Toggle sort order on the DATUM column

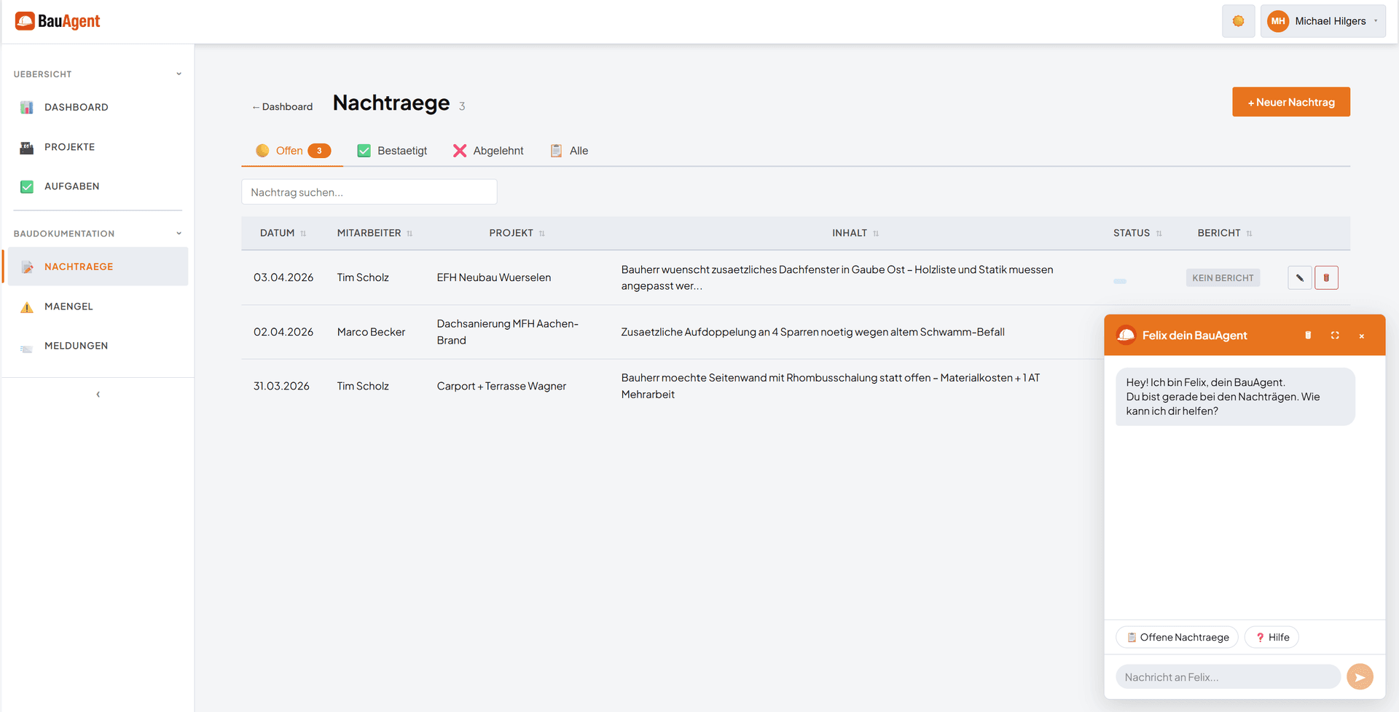pyautogui.click(x=302, y=233)
